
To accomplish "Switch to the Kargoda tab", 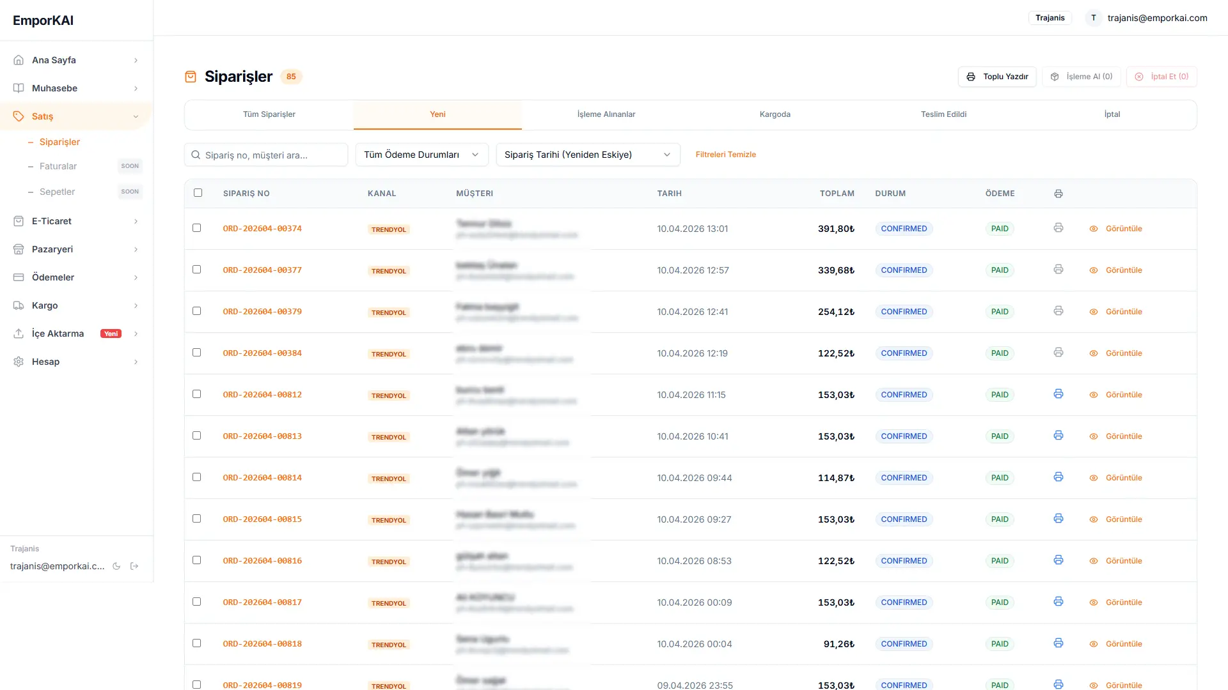I will pyautogui.click(x=775, y=114).
